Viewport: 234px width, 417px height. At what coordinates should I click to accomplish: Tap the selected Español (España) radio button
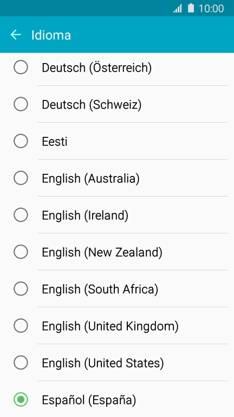tap(21, 400)
